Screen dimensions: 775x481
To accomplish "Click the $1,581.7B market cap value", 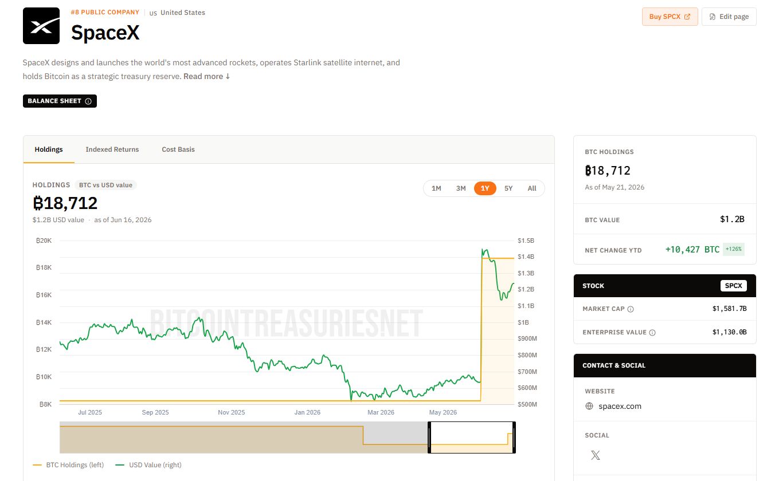I will (730, 309).
